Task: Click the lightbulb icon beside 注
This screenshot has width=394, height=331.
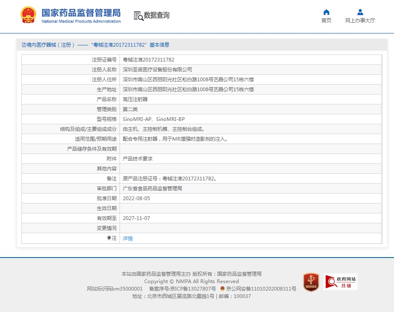Action: click(109, 238)
